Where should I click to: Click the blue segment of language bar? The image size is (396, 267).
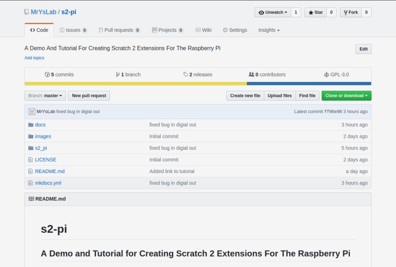tap(309, 84)
